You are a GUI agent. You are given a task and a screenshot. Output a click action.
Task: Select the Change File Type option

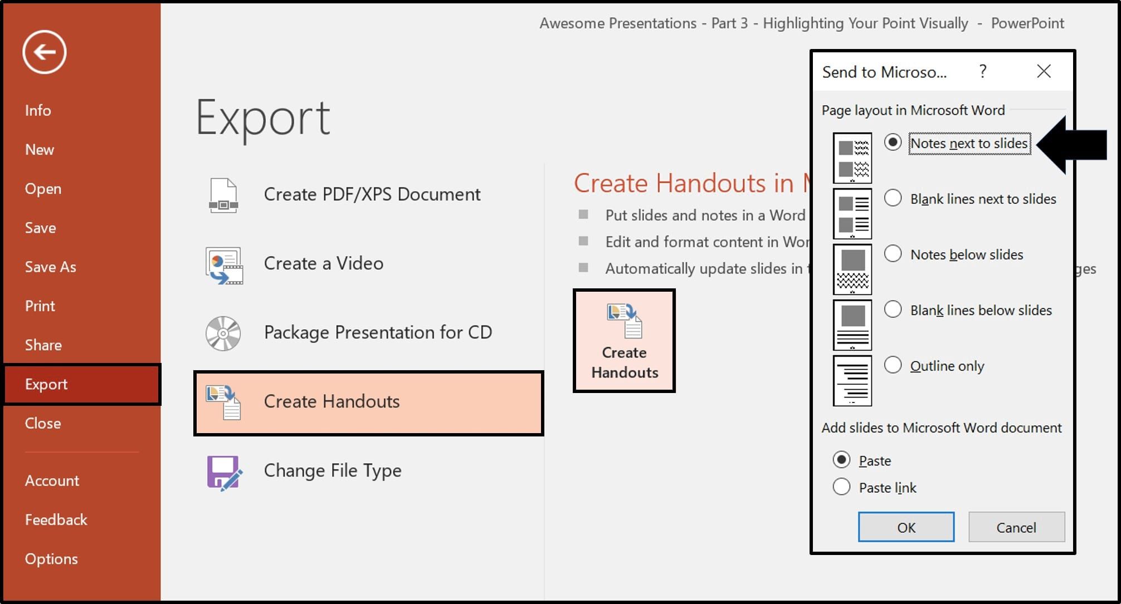[368, 471]
